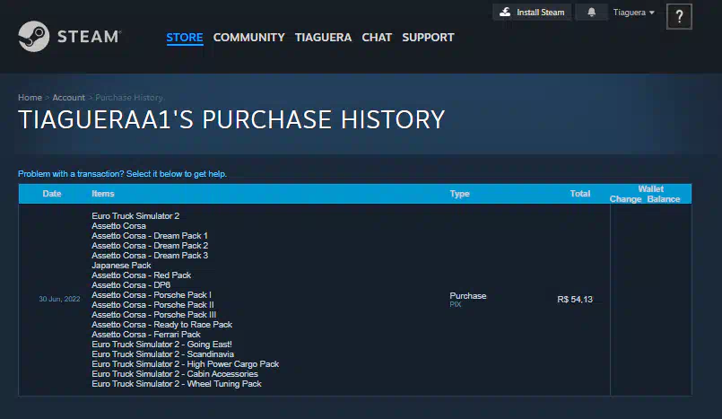The image size is (722, 419).
Task: Click the 'Problem with a transaction?' help text
Action: (123, 174)
